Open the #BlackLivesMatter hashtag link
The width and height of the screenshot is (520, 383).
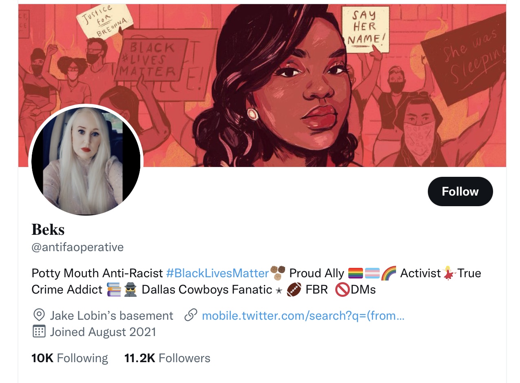(x=218, y=273)
